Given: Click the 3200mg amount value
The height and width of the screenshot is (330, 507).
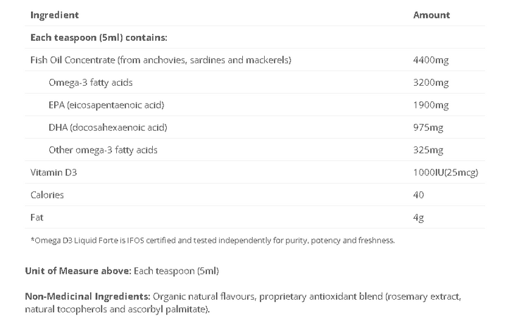Looking at the screenshot, I should tap(430, 82).
